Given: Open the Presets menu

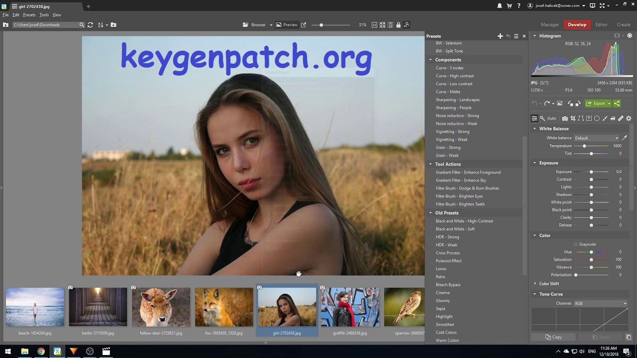Looking at the screenshot, I should (x=29, y=15).
